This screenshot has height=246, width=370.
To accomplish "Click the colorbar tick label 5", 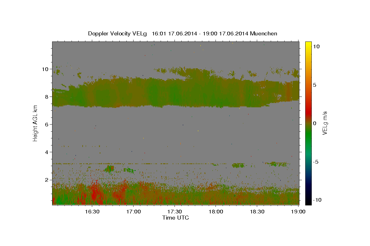I will 314,85.
